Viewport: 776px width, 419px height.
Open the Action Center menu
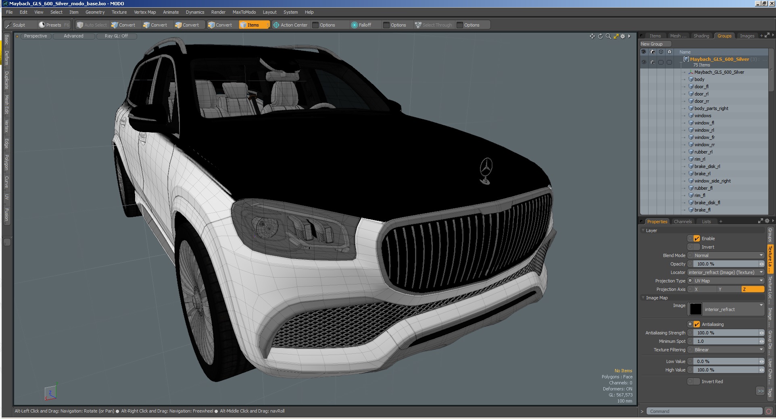point(290,25)
